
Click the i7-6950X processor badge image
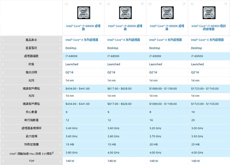(209, 13)
